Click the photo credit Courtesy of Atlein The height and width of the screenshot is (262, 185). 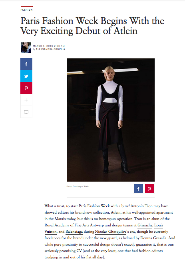point(78,186)
